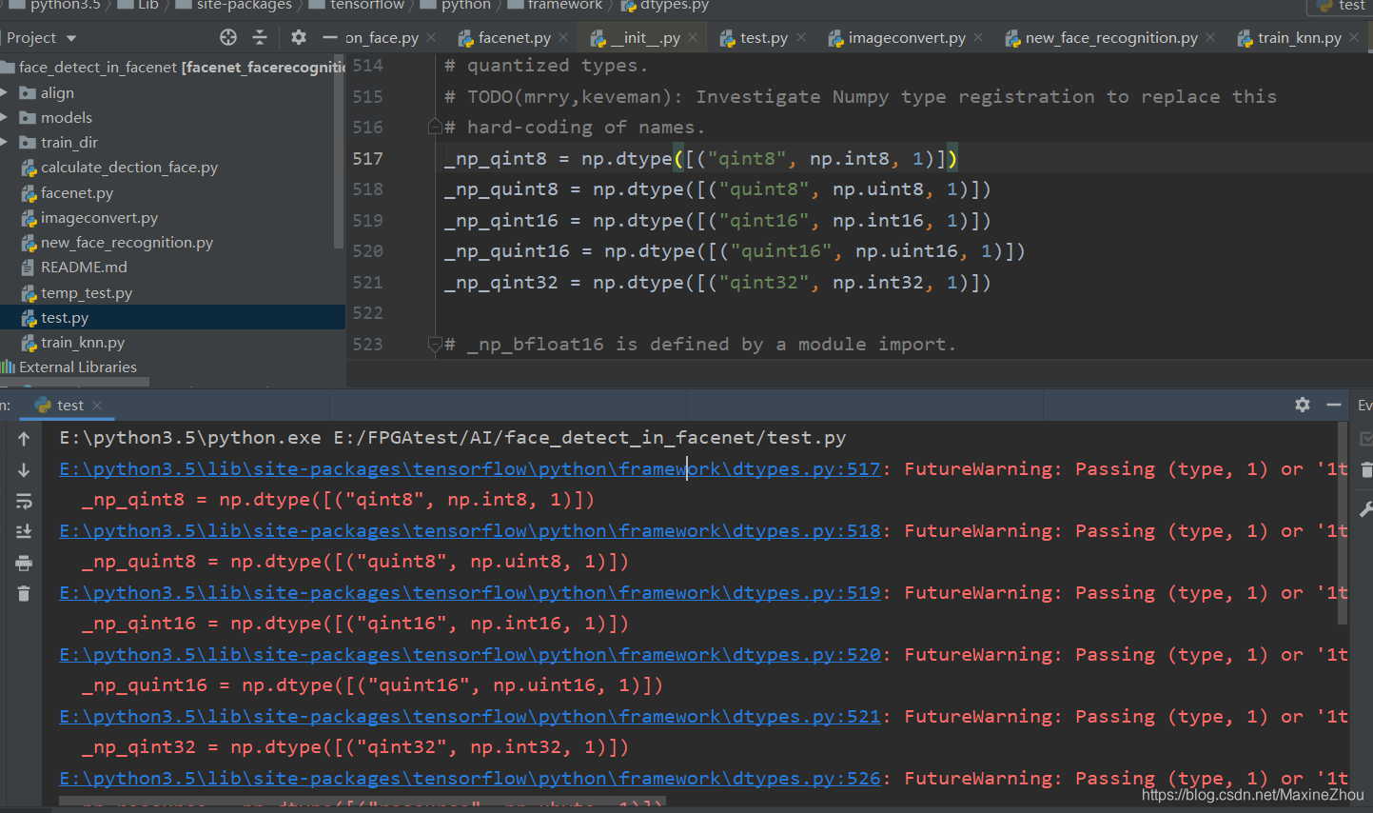Viewport: 1373px width, 813px height.
Task: Expand the models folder
Action: click(x=5, y=117)
